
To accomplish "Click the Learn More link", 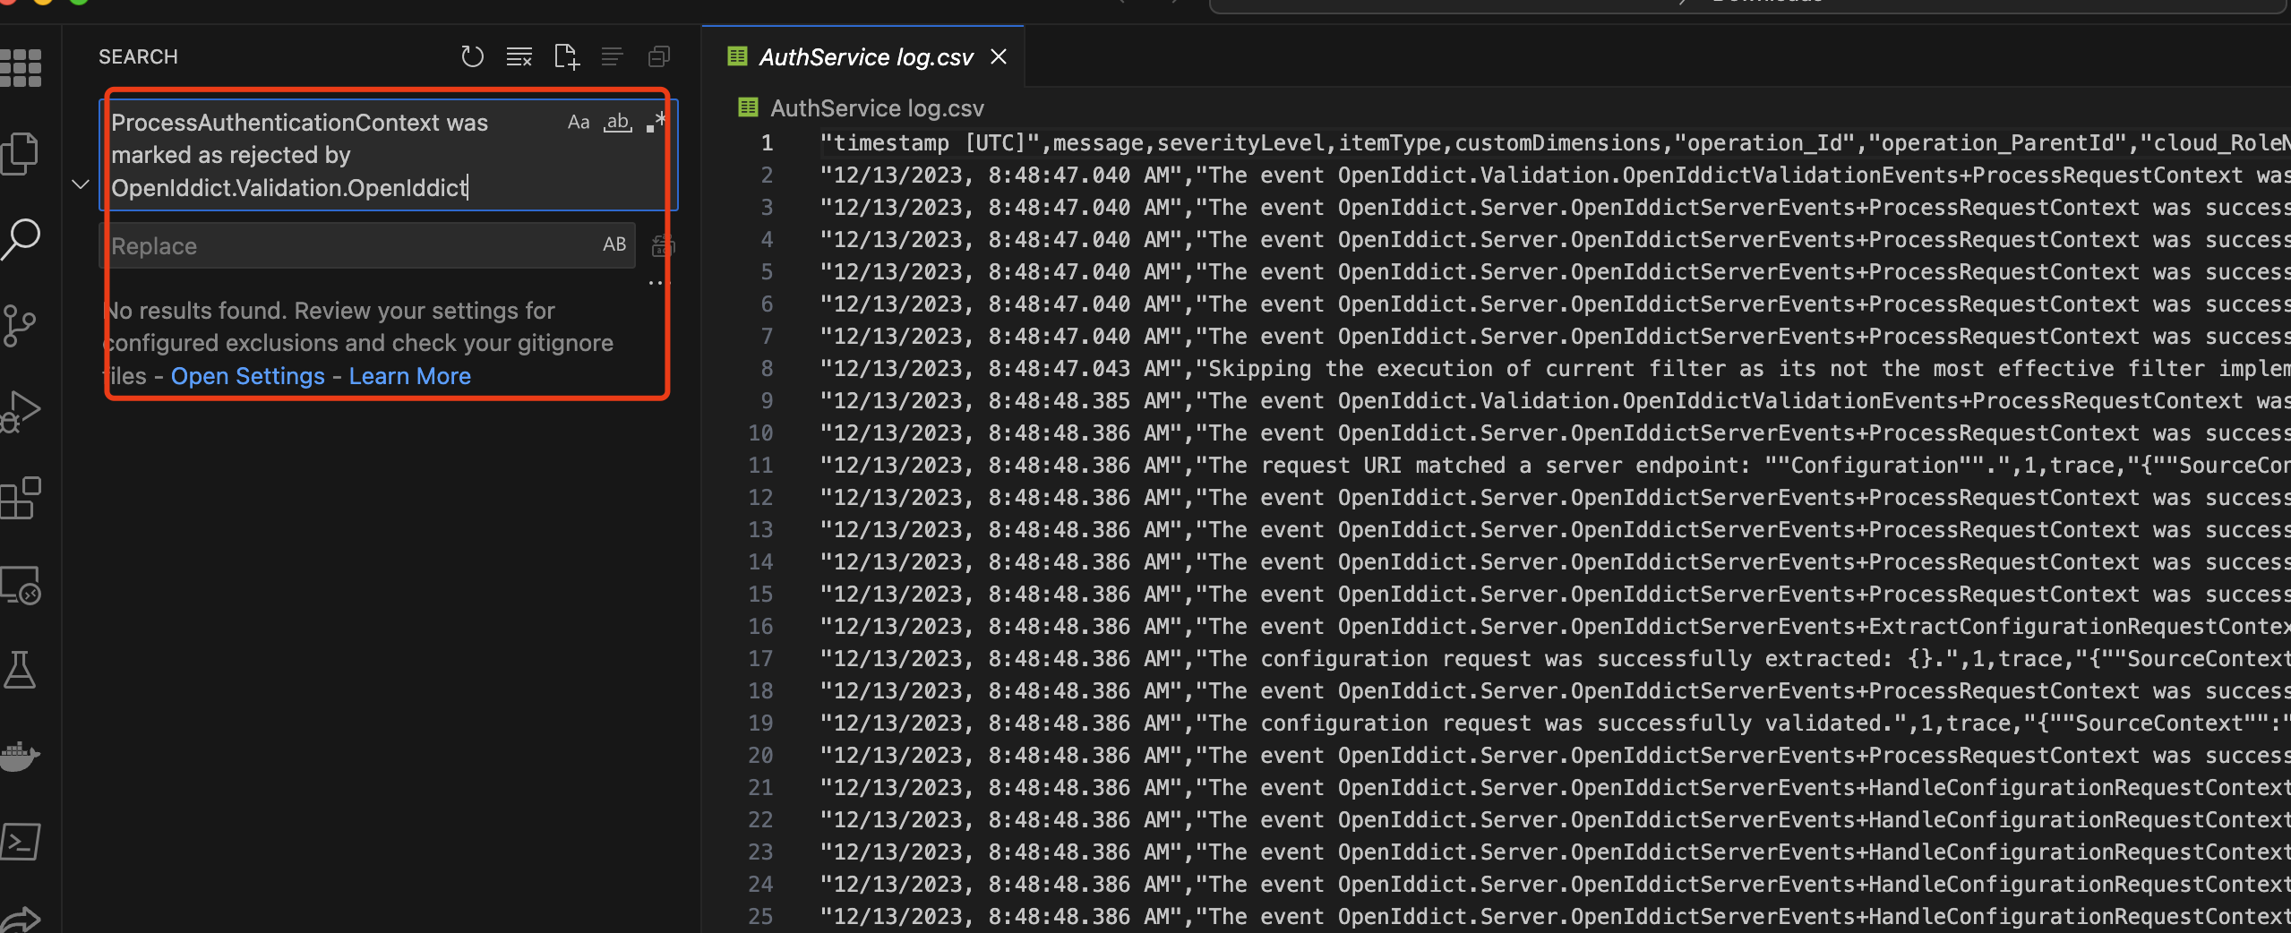I will click(x=409, y=376).
